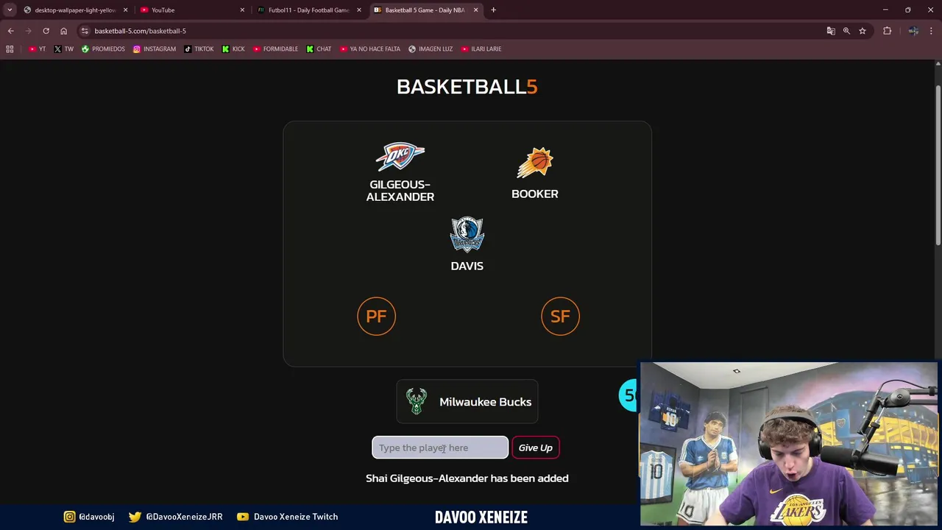942x530 pixels.
Task: Open the translate page icon
Action: [831, 31]
